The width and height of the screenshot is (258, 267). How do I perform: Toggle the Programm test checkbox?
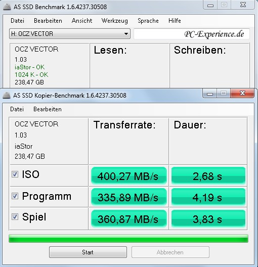click(15, 196)
